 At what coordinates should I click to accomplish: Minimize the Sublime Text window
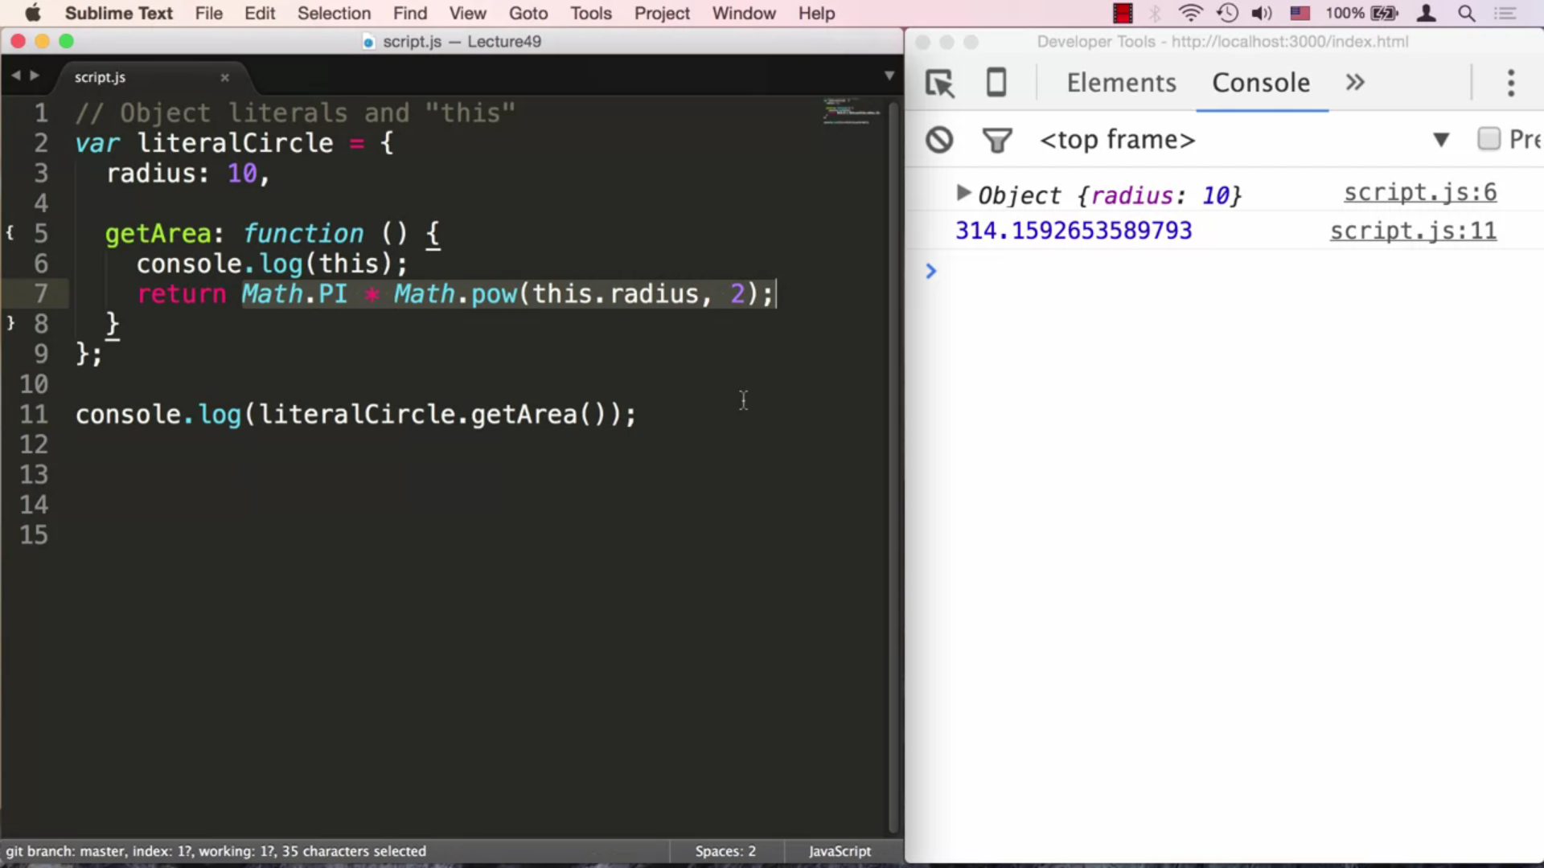pyautogui.click(x=42, y=41)
